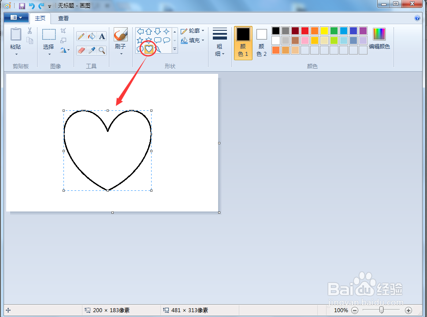Open the customize quick access toolbar arrow

tap(49, 6)
